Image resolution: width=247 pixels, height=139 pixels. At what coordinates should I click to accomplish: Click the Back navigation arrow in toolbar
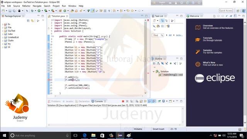click(132, 11)
